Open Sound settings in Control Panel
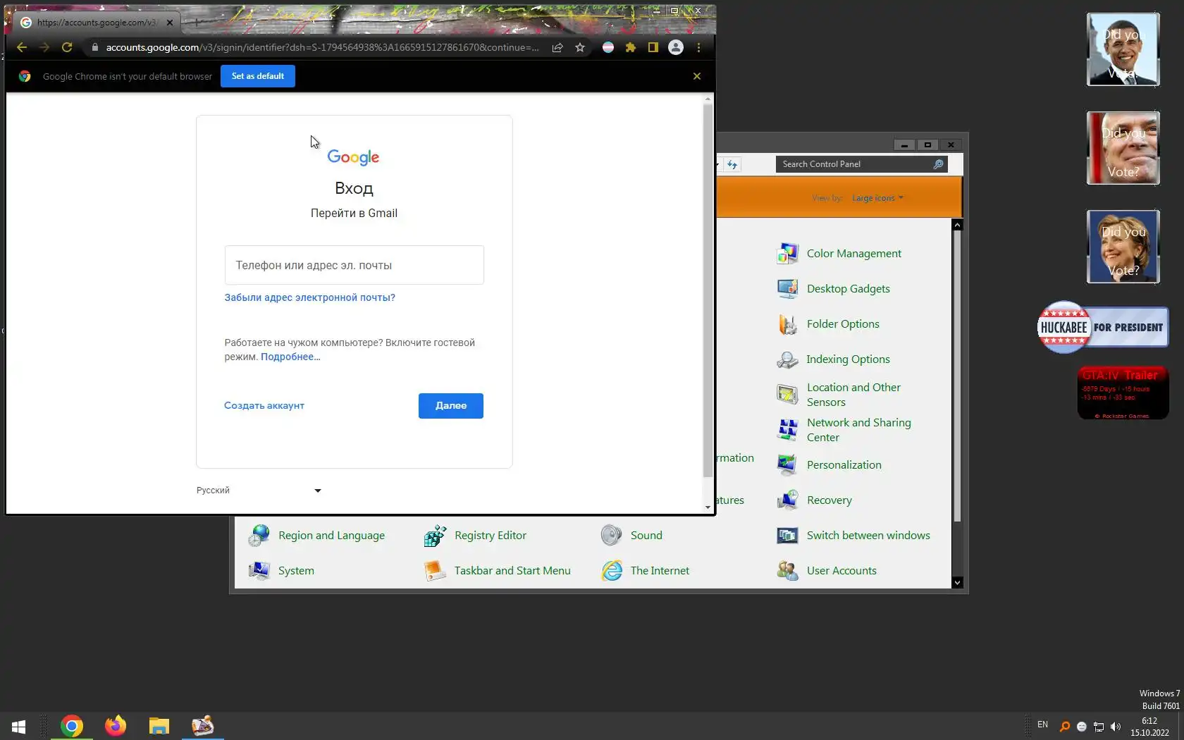Screen dimensions: 1184x740 pos(631,536)
